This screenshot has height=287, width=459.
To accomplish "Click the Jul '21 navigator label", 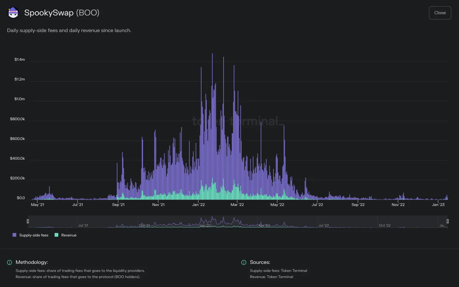I will point(83,225).
